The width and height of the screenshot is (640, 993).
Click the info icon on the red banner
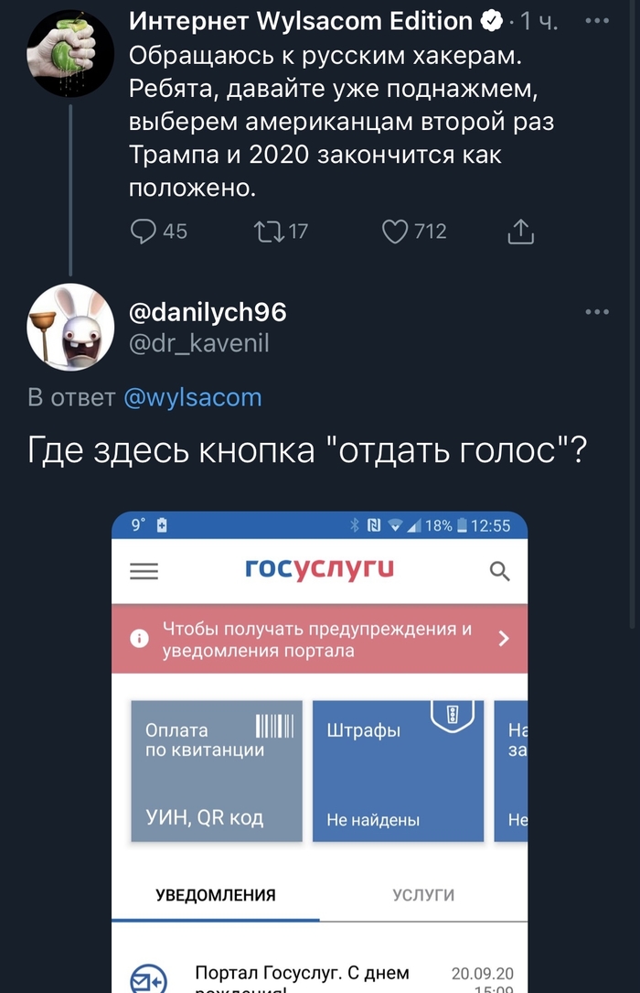pyautogui.click(x=138, y=638)
